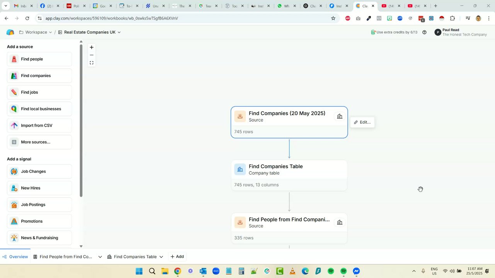The image size is (495, 278).
Task: Click the Promotions signal icon
Action: pos(14,221)
